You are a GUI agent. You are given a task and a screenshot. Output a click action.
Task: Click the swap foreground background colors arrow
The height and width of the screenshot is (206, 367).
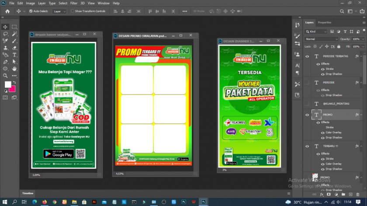tap(14, 82)
